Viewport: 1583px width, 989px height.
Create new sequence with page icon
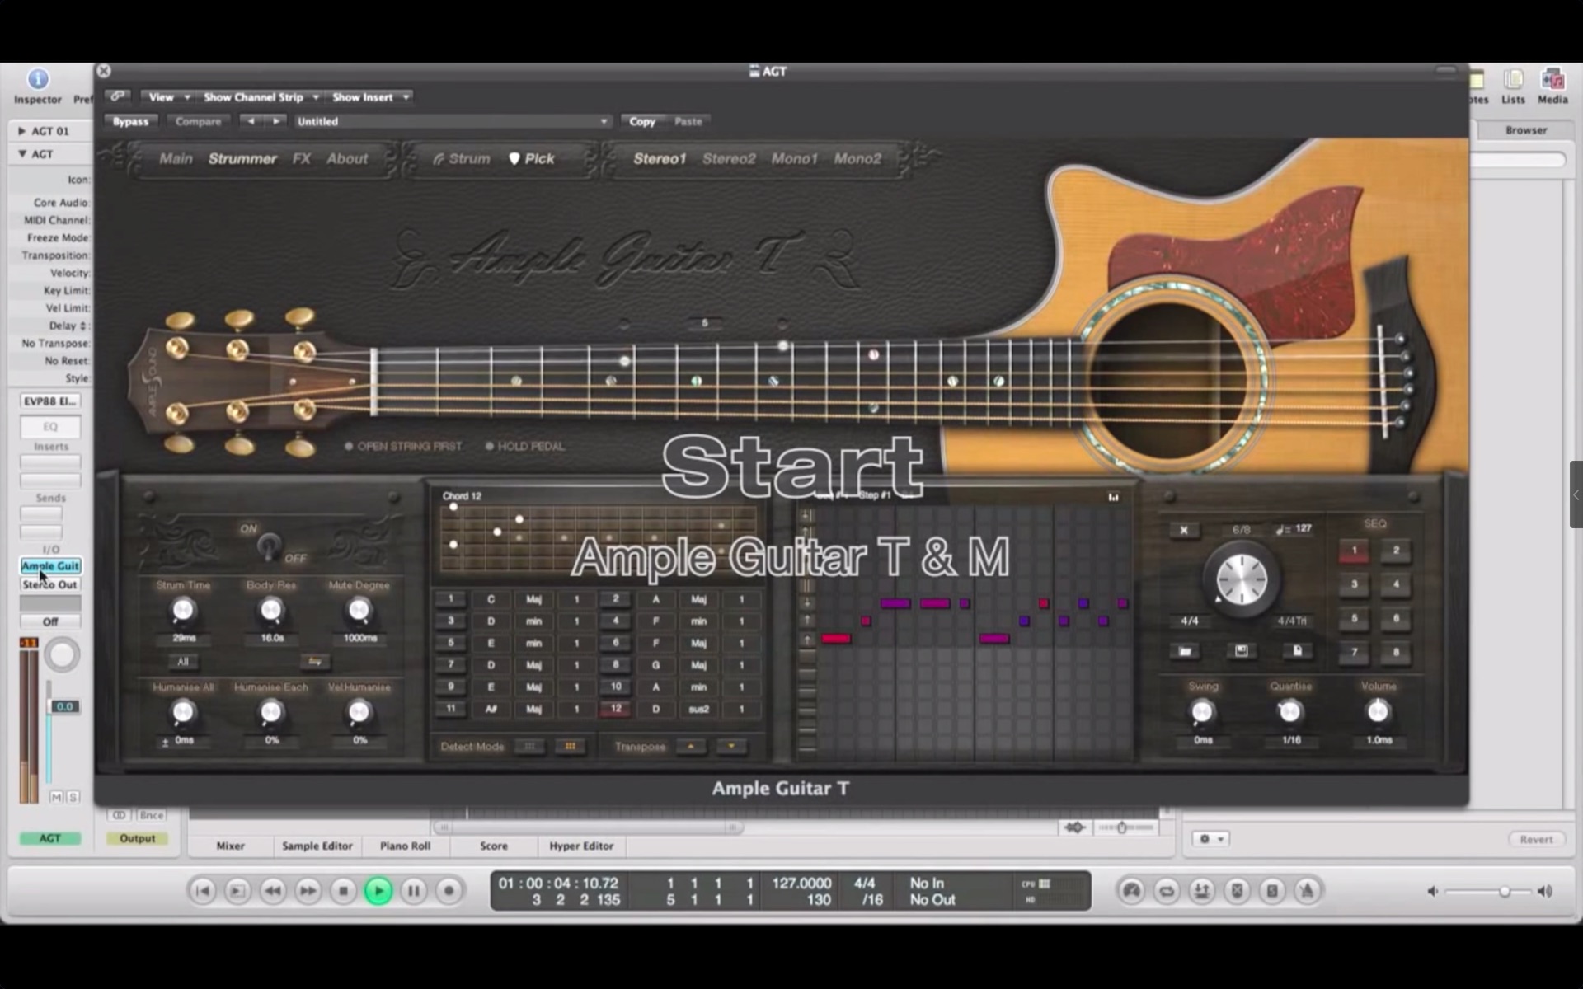point(1297,651)
